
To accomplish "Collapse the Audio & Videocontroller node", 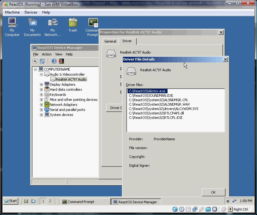I will pos(41,74).
